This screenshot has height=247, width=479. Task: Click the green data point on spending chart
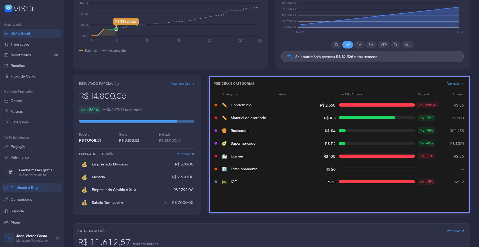point(116,29)
